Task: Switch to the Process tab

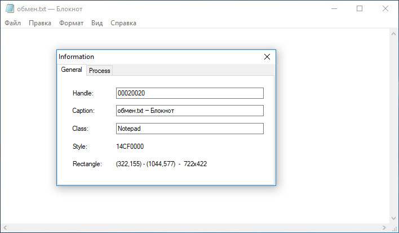Action: (100, 71)
